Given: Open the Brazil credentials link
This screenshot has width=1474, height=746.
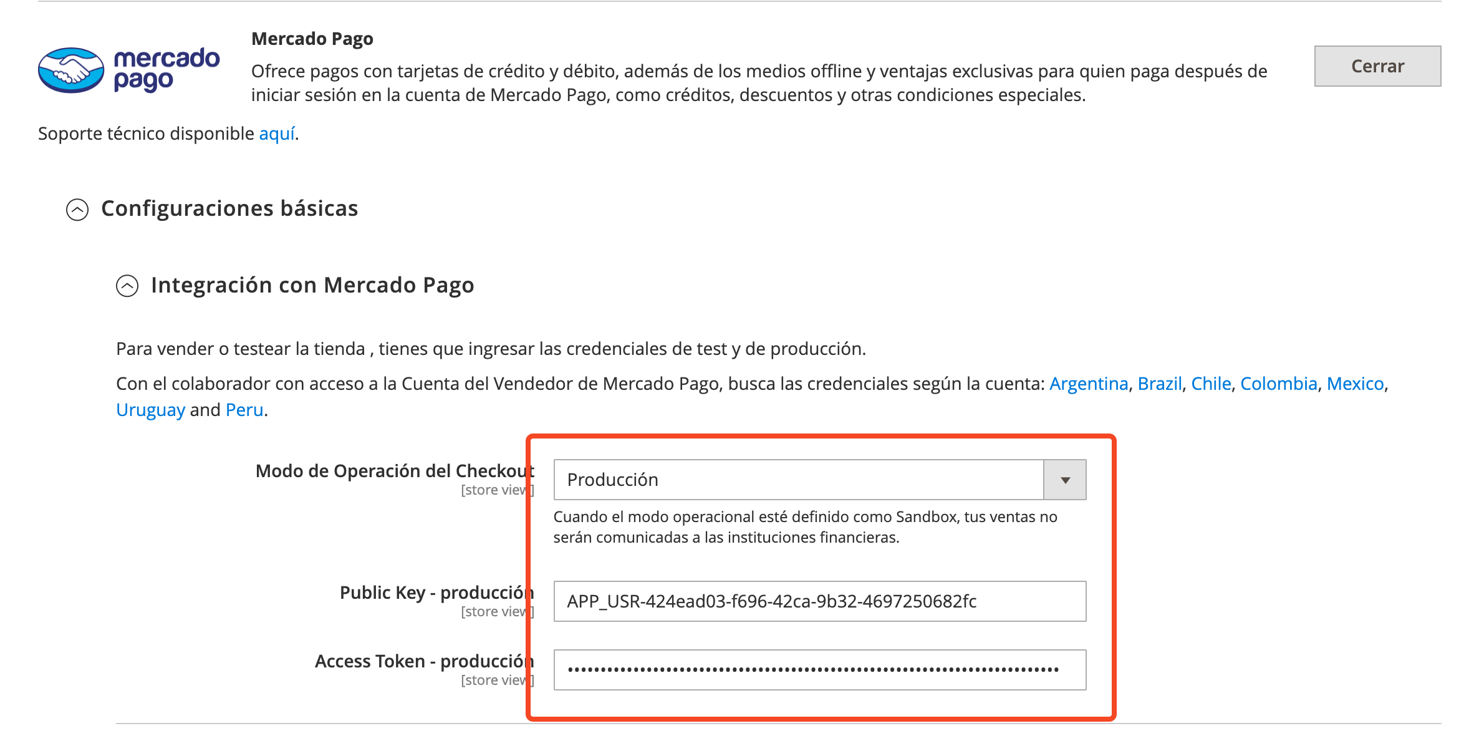Looking at the screenshot, I should [1159, 384].
